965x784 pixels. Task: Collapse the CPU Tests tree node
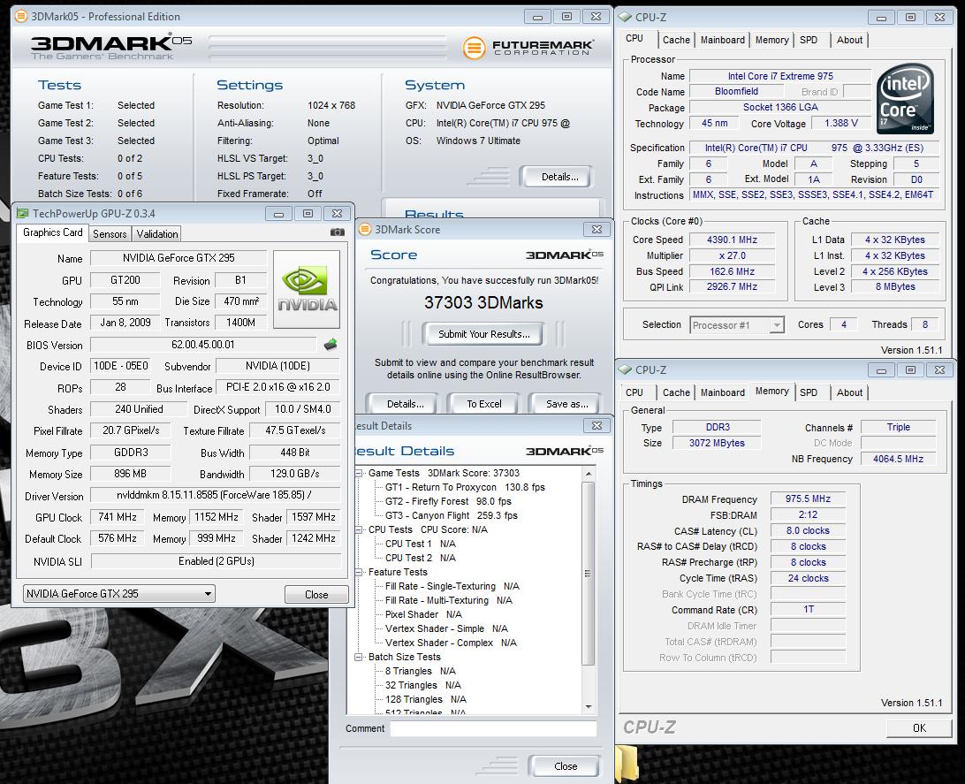359,529
